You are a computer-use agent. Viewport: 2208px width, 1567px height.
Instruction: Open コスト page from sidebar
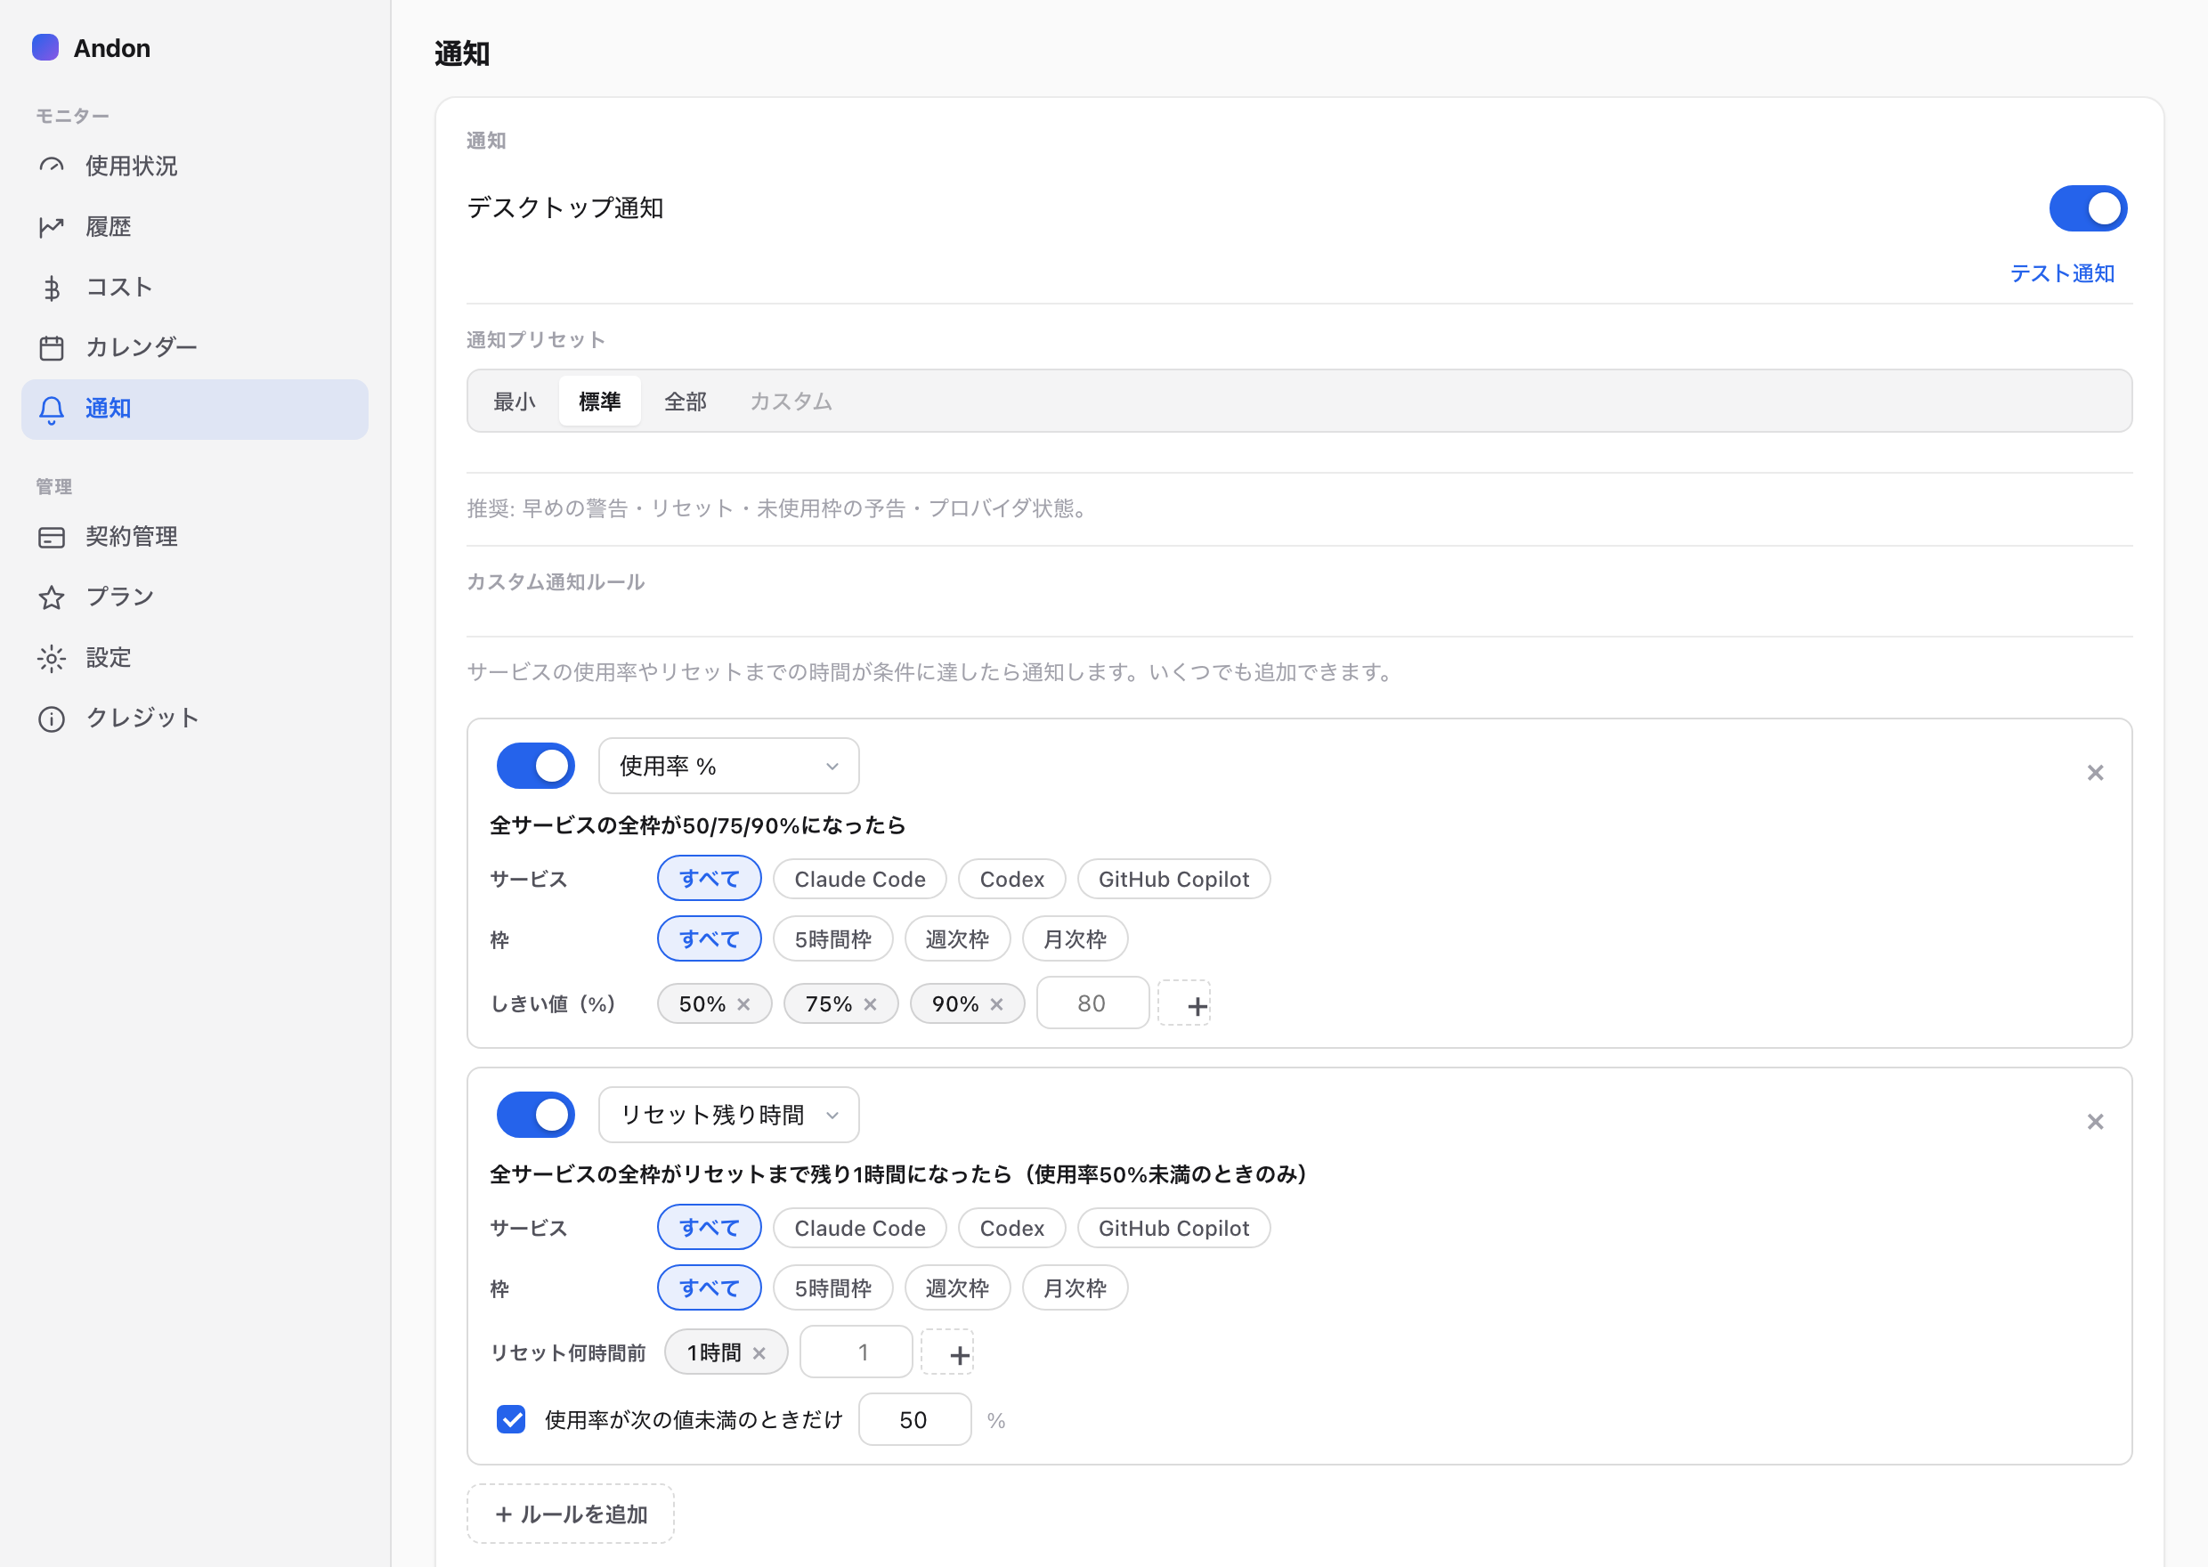195,288
